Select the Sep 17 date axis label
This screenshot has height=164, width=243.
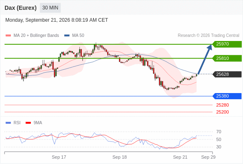59,157
